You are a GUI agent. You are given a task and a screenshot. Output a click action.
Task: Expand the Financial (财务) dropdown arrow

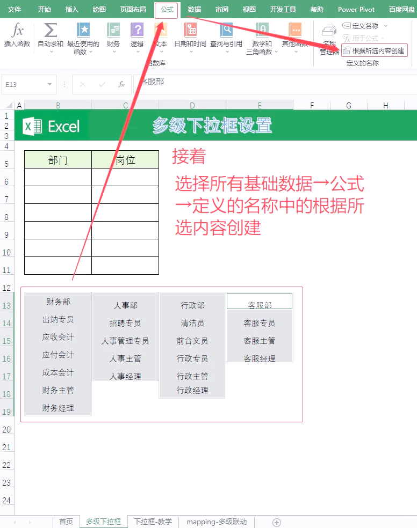[114, 52]
